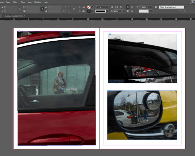Toggle Wrap Around Bounding Box text wrap
This screenshot has height=156, width=195.
click(x=132, y=7)
